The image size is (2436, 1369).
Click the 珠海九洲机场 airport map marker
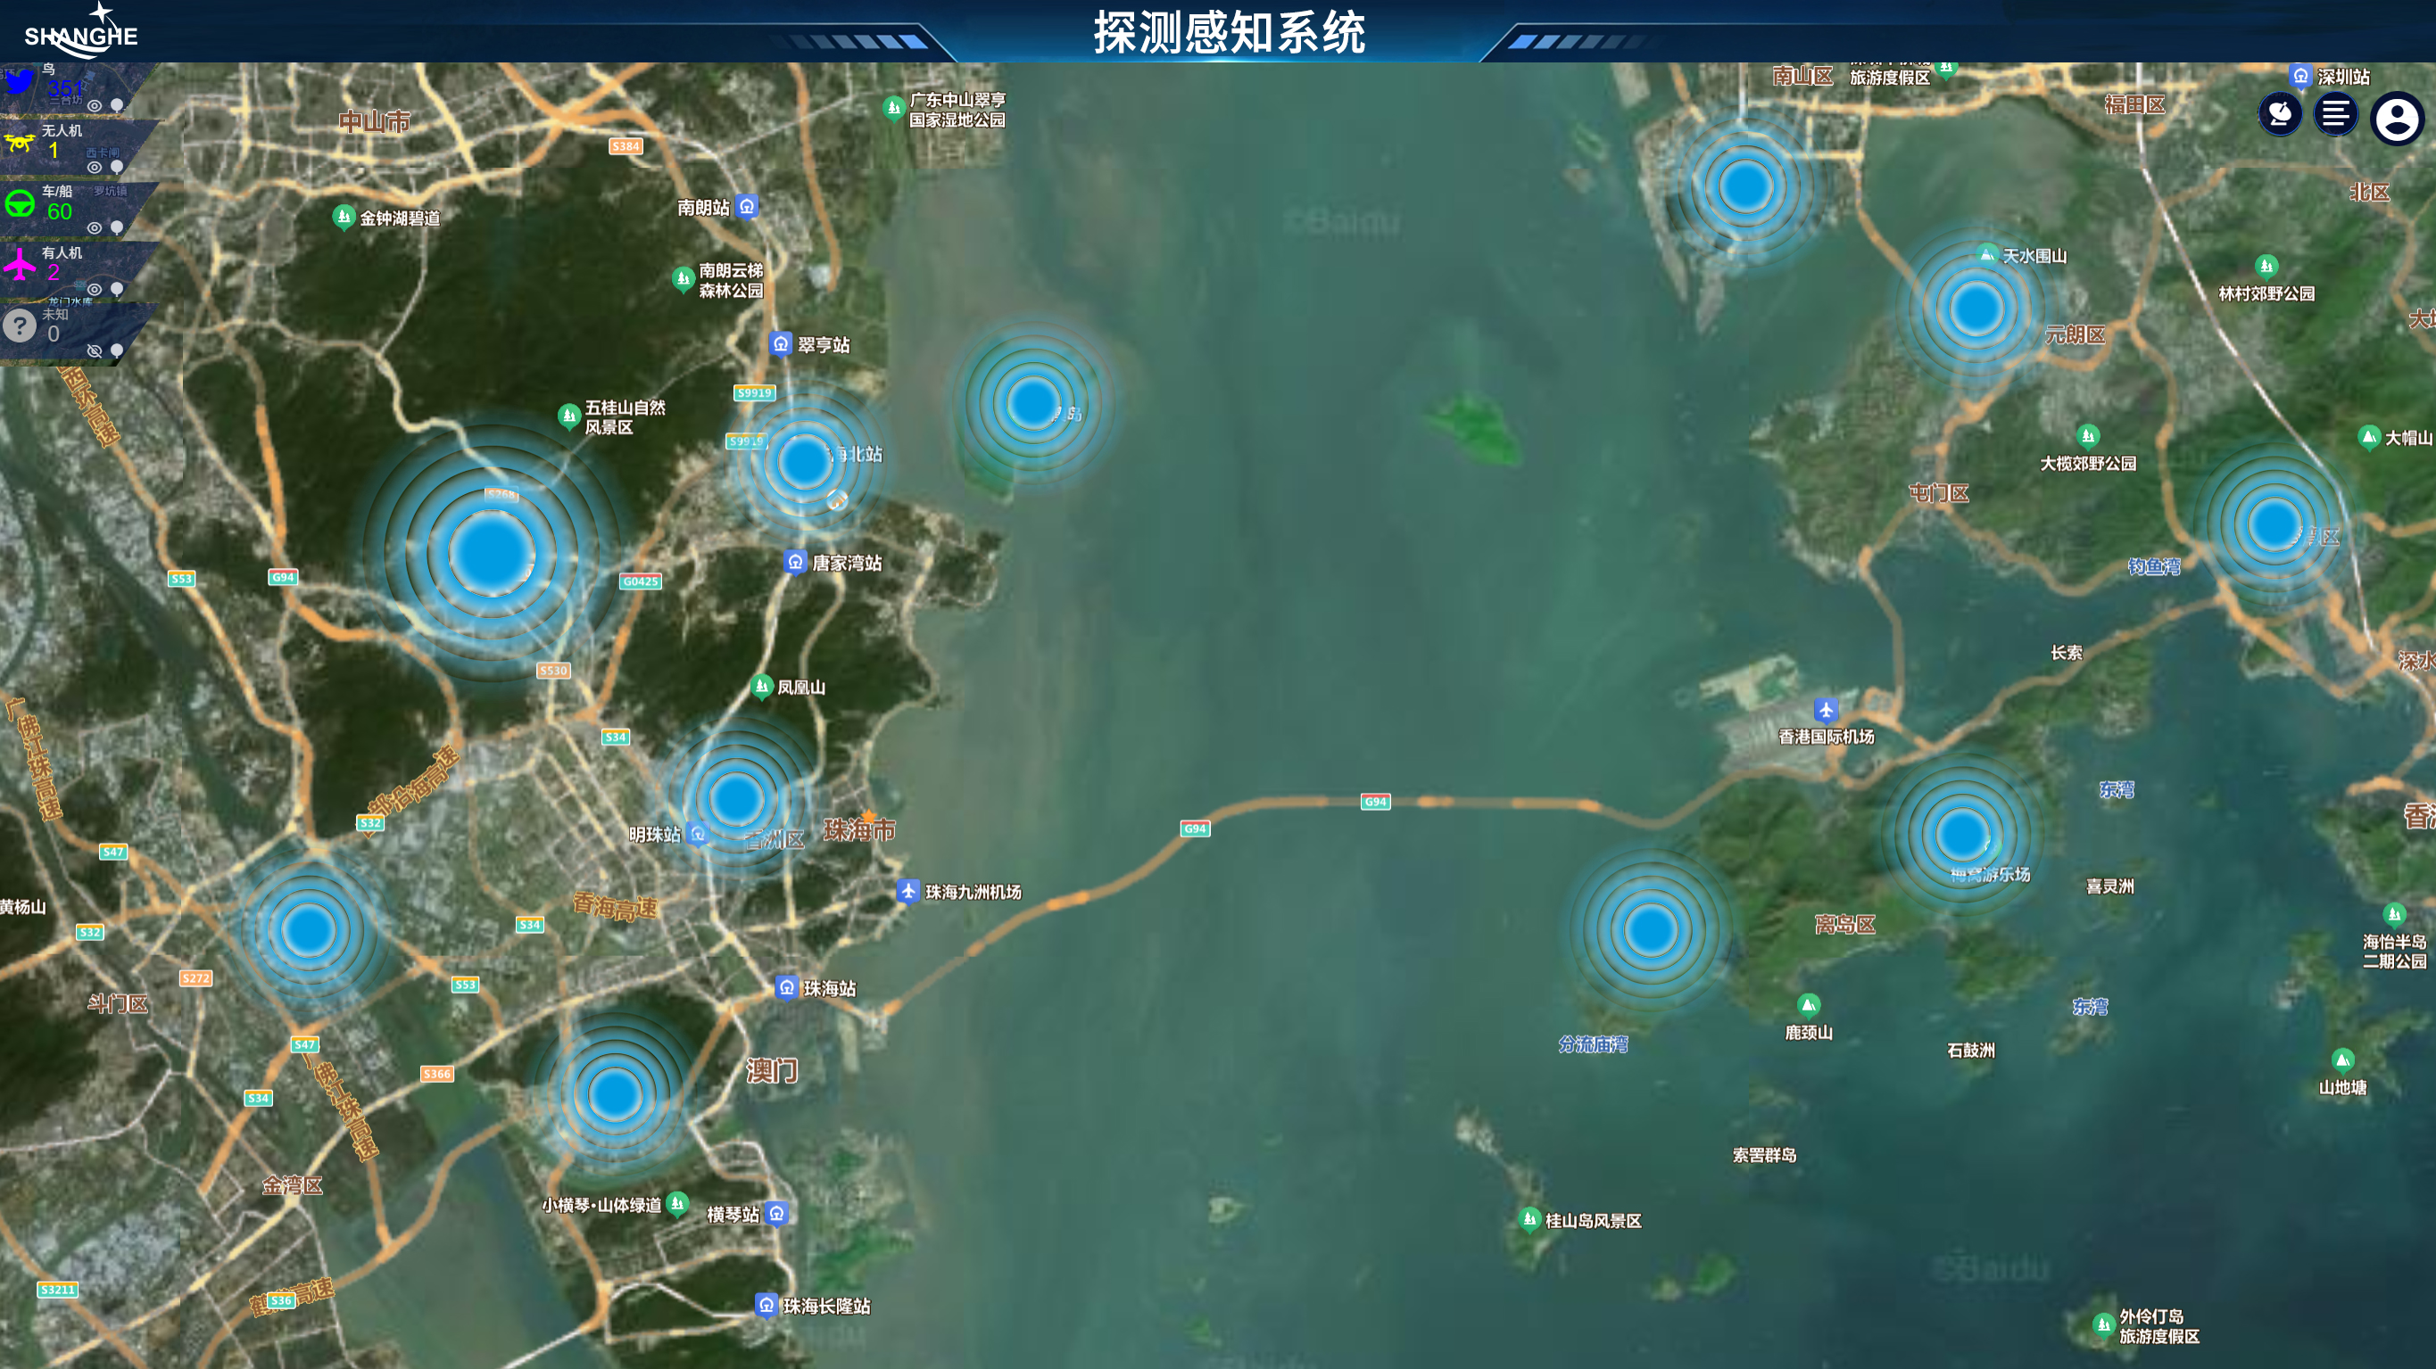(x=907, y=892)
